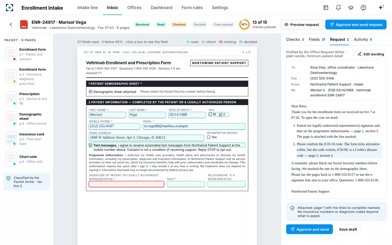The width and height of the screenshot is (392, 245).
Task: Click the home address field
Action: 146,138
